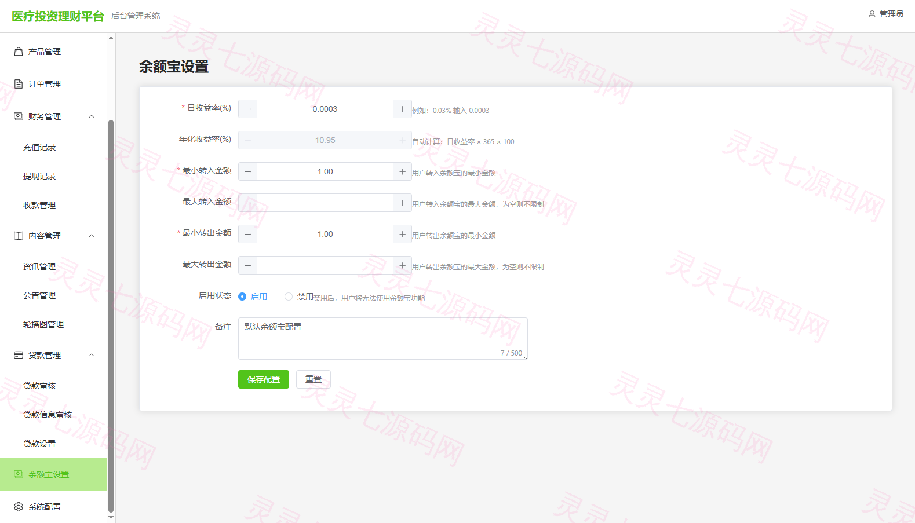This screenshot has height=523, width=915.
Task: Click the 贷款管理 card icon
Action: coord(19,355)
